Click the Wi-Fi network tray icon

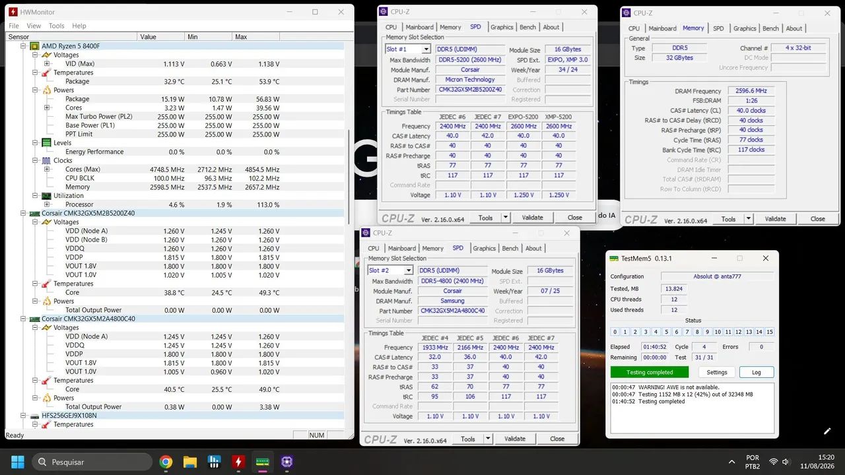[774, 462]
